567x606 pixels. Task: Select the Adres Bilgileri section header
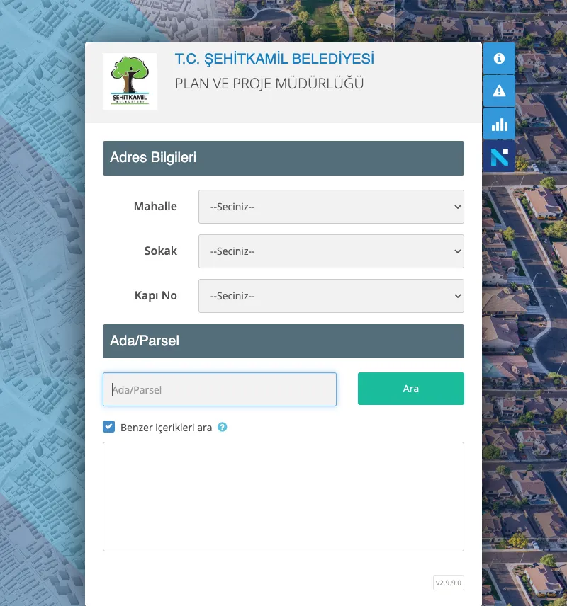point(283,158)
